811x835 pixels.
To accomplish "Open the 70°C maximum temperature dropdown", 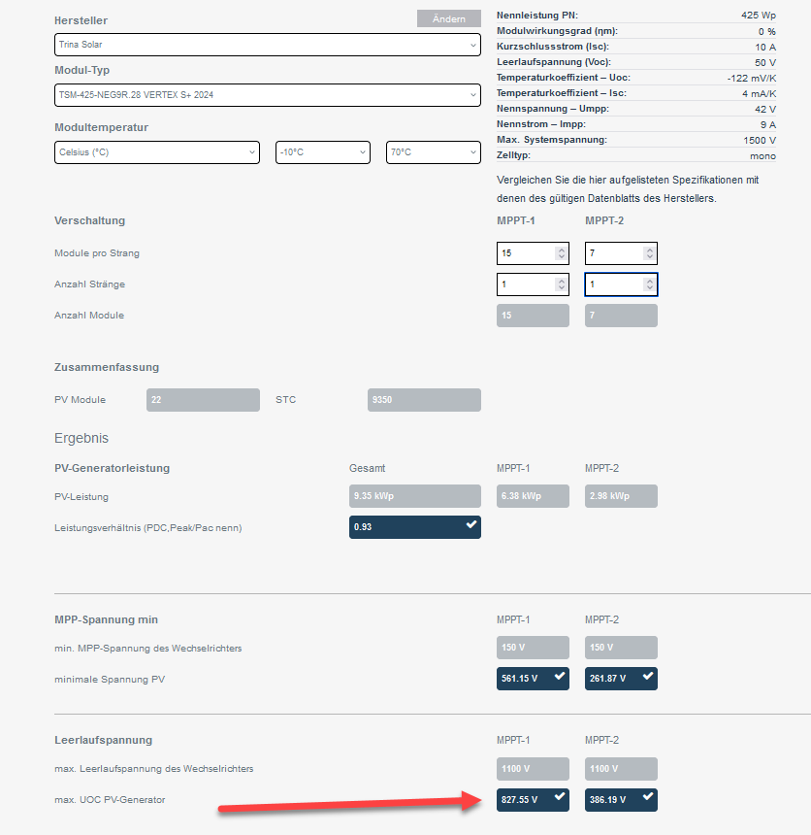I will (433, 152).
